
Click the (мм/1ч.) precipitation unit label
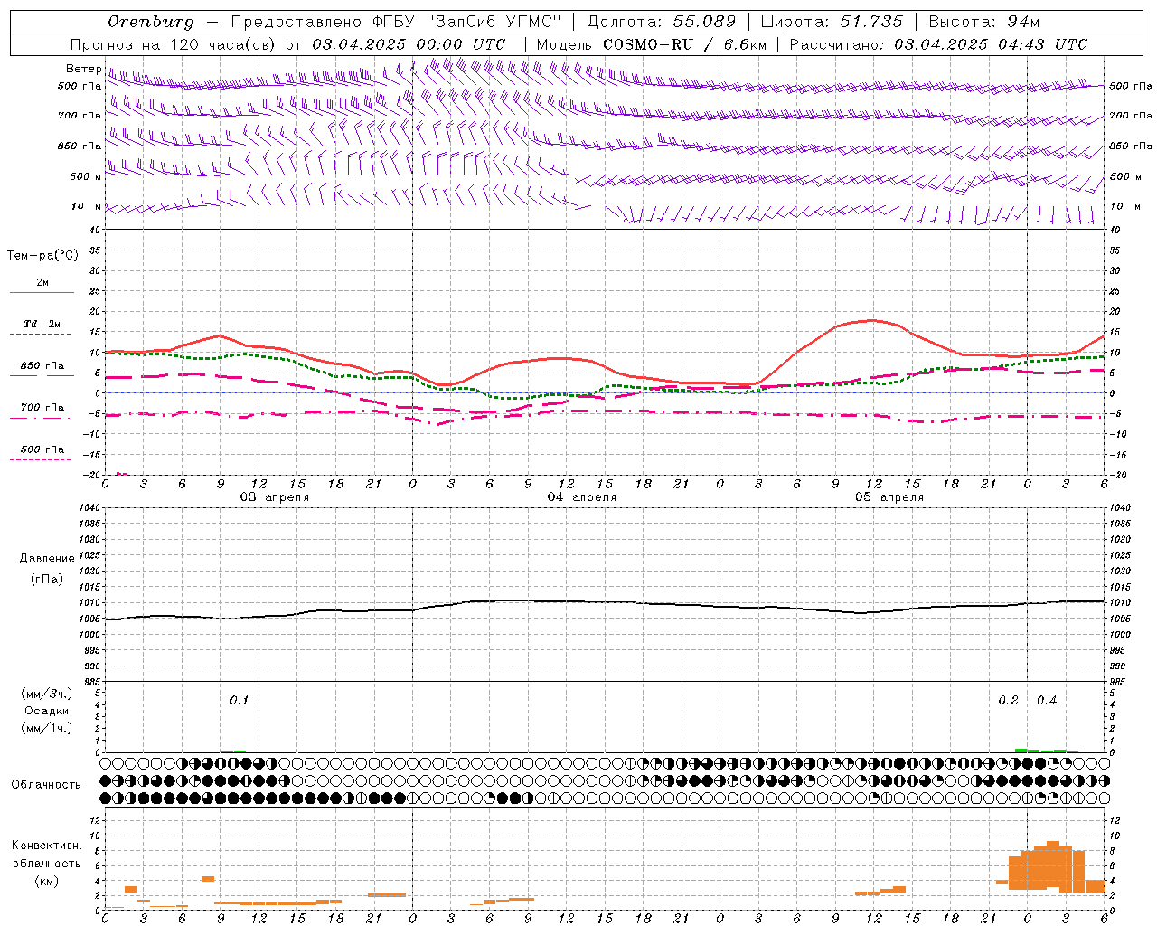click(x=46, y=729)
